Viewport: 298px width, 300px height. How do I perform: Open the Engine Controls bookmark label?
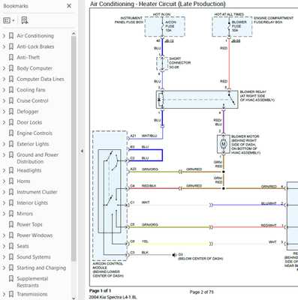[x=35, y=133]
